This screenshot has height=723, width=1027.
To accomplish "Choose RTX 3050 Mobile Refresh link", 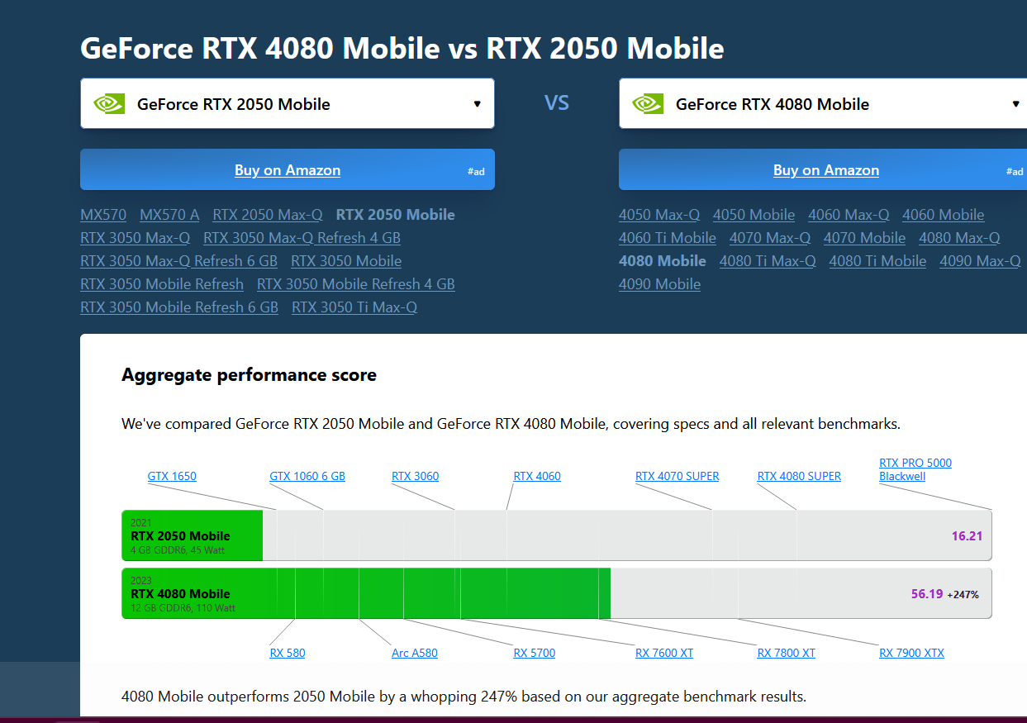I will [162, 284].
